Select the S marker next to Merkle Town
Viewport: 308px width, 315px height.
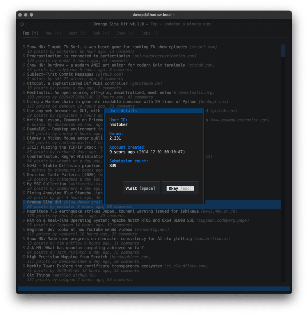click(x=23, y=266)
